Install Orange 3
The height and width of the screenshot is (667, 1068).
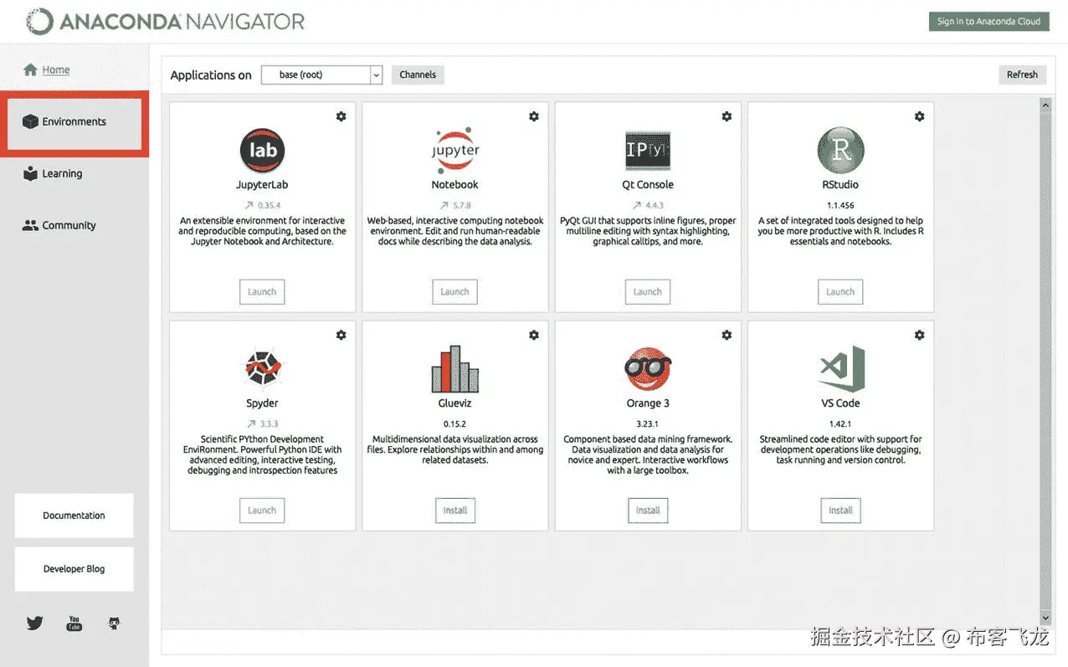coord(648,511)
